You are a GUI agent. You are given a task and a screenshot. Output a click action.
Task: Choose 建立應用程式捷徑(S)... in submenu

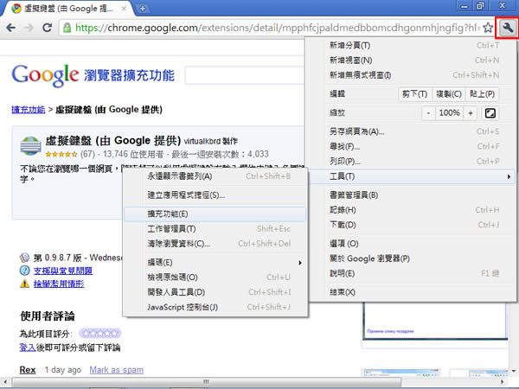click(215, 195)
